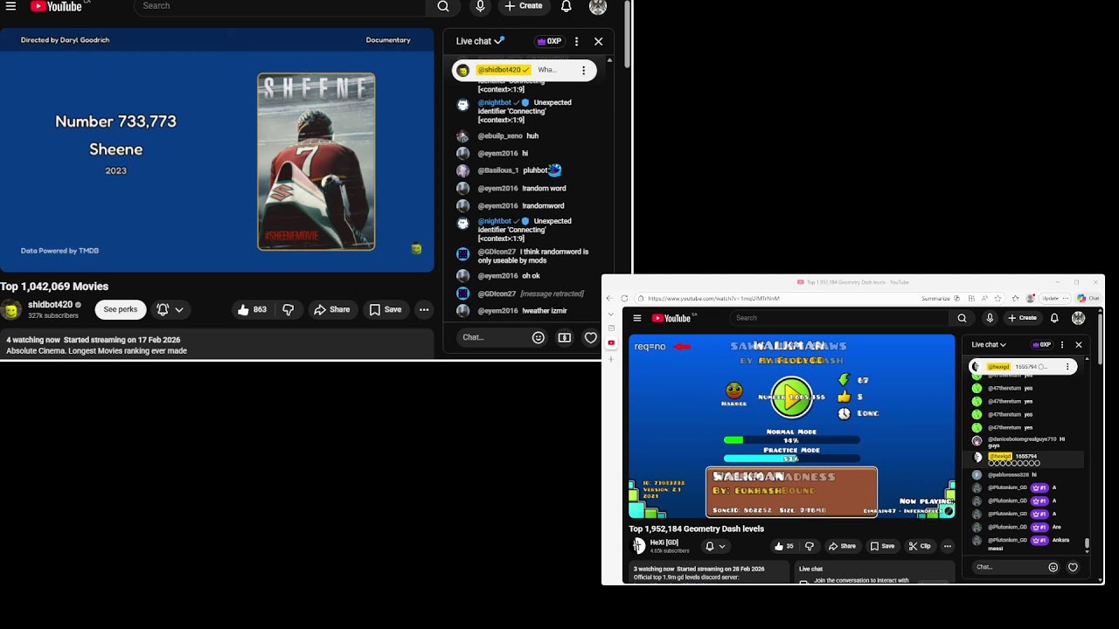
Task: Save the Movies stream to a playlist
Action: [x=386, y=309]
